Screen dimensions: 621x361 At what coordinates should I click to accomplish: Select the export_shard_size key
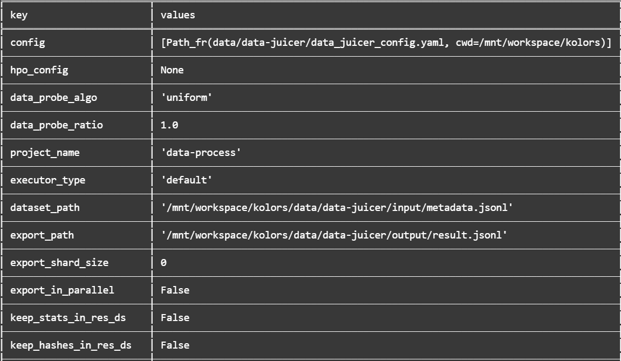59,263
